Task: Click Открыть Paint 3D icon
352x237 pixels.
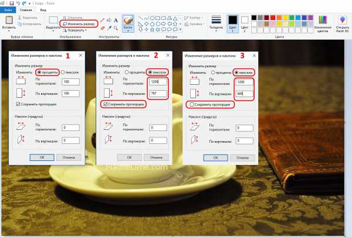Action: (x=343, y=20)
